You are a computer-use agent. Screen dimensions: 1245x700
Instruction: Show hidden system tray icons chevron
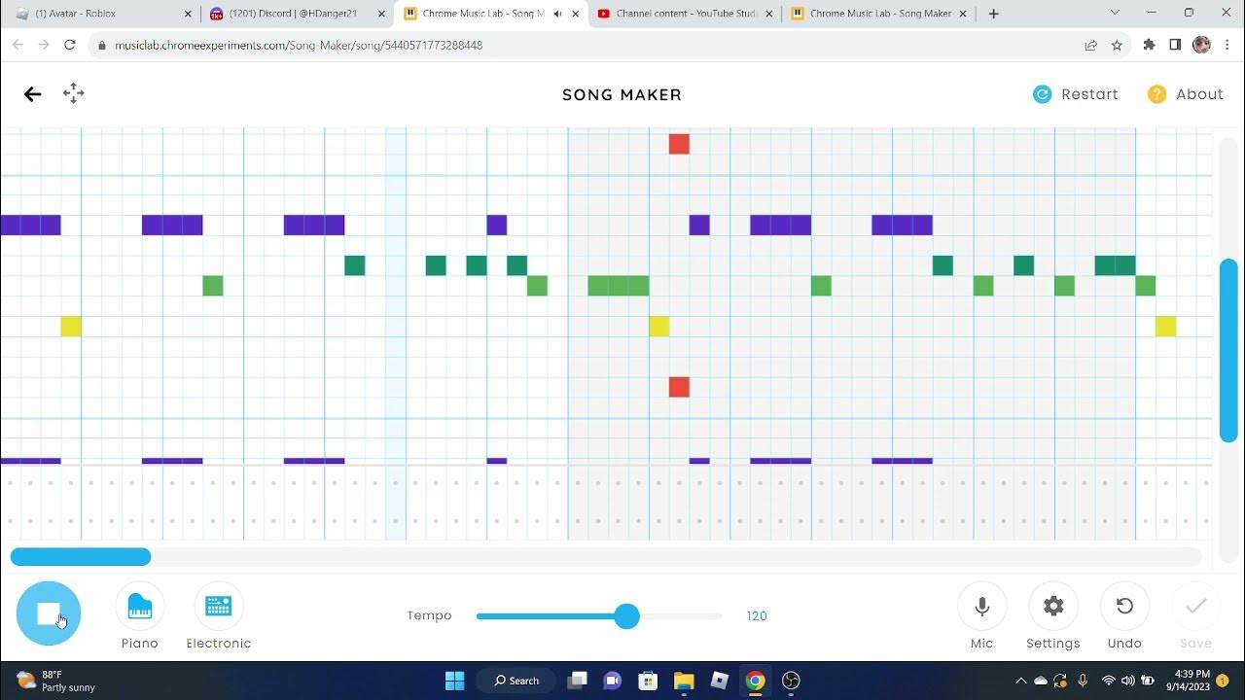pos(1021,681)
